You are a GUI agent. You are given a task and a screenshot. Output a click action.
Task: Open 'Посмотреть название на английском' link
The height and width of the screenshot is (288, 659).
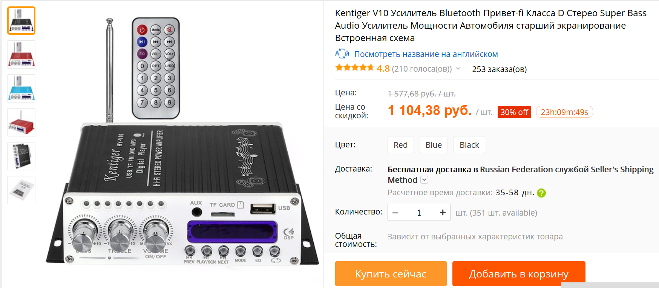coord(426,54)
